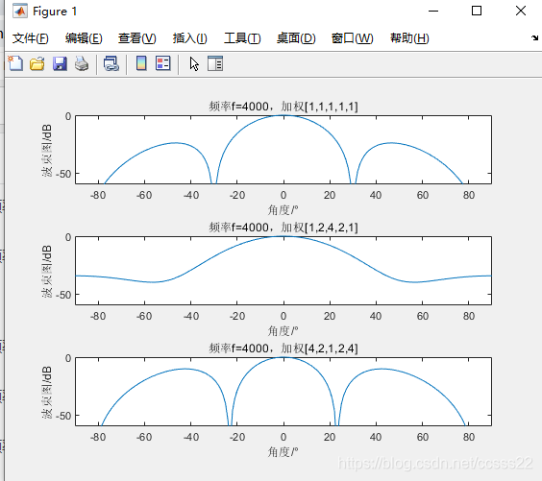
Task: Click the Open File folder icon
Action: click(37, 64)
